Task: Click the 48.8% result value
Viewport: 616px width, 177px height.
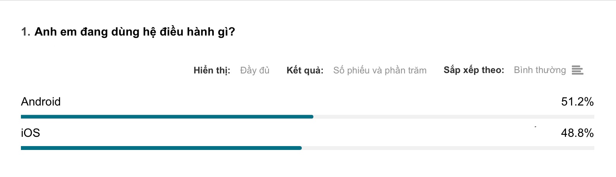Action: point(577,133)
